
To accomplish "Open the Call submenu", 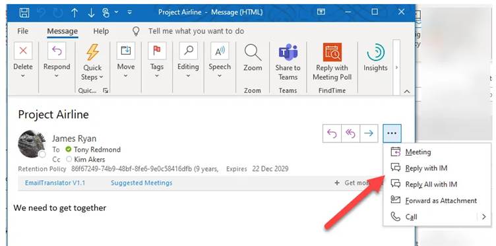I will [x=437, y=217].
